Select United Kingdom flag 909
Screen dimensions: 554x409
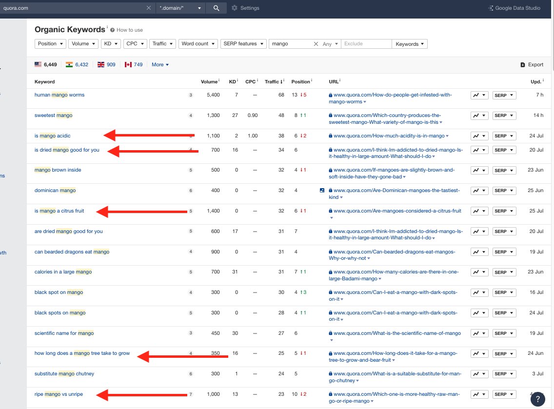[106, 65]
